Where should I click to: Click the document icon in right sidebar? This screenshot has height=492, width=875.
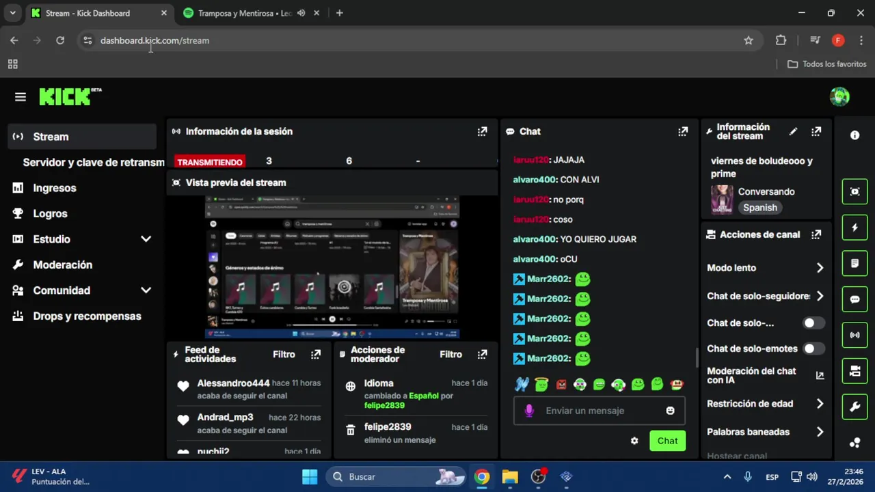click(x=854, y=263)
